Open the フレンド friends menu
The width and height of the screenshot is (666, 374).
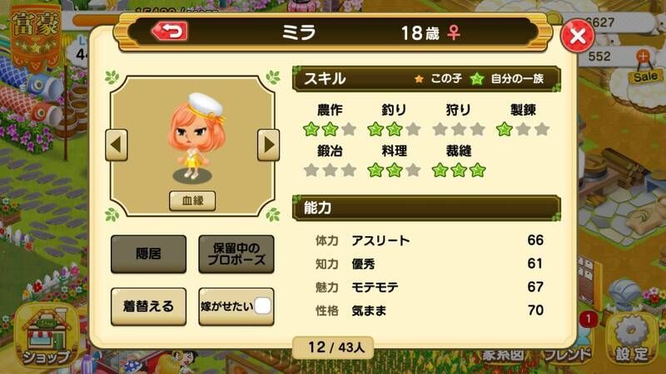[567, 355]
